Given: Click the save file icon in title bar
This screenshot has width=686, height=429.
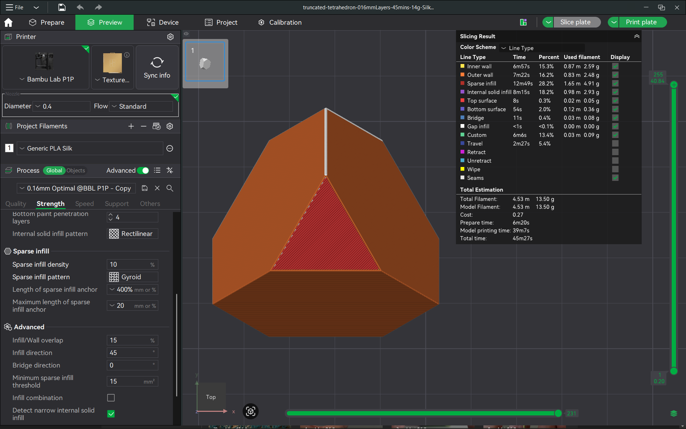Looking at the screenshot, I should 62,7.
